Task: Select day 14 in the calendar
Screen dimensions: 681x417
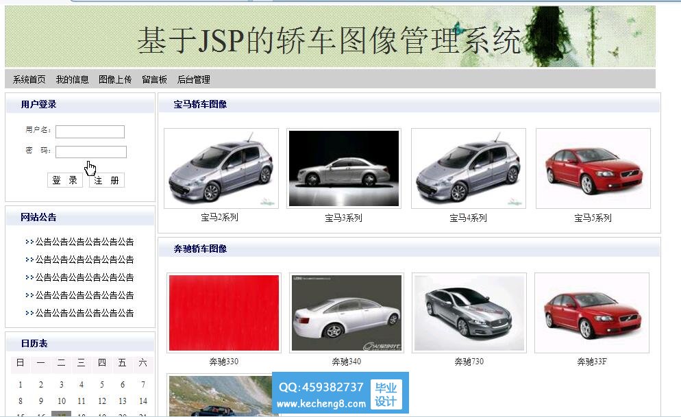Action: (x=143, y=401)
